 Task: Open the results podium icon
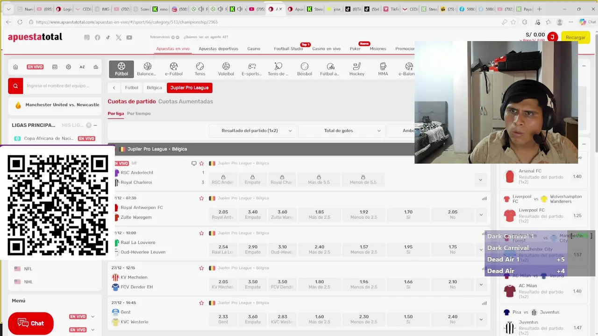96,67
